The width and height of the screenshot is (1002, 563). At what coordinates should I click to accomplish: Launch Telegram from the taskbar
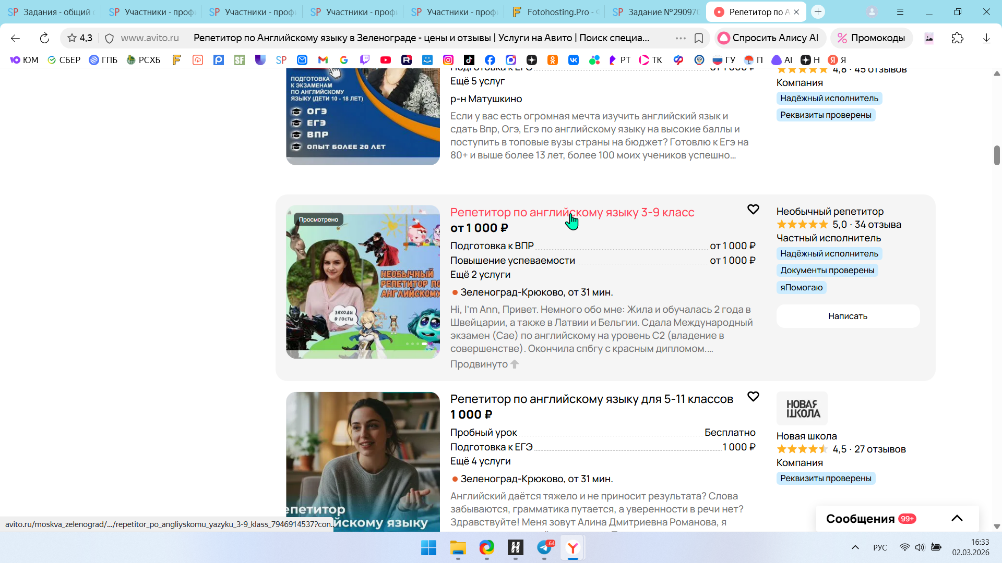[544, 548]
